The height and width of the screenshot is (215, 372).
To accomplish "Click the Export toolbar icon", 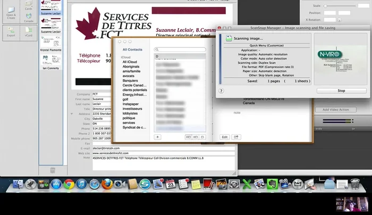I will coord(11,32).
